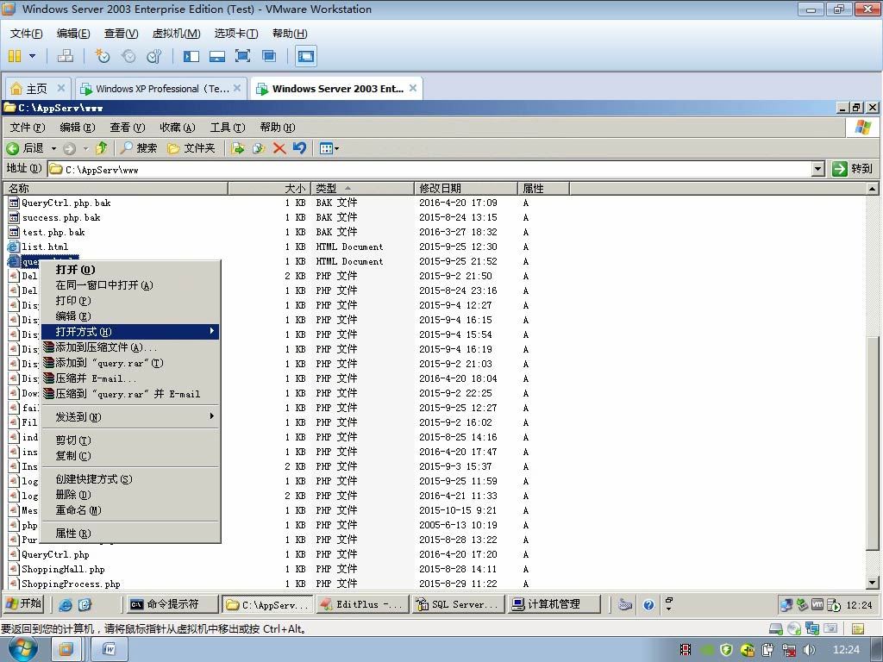Click the VMware suspend (pause) icon

[x=15, y=56]
